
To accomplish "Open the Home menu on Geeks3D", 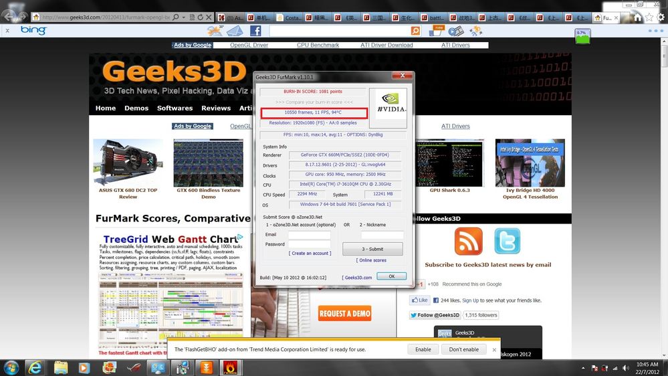I will point(106,108).
